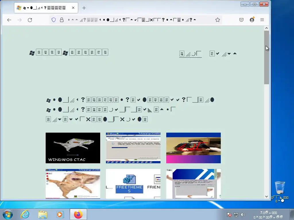The width and height of the screenshot is (294, 220).
Task: Open the WINDWOS CTAC thumbnail
Action: (73, 148)
